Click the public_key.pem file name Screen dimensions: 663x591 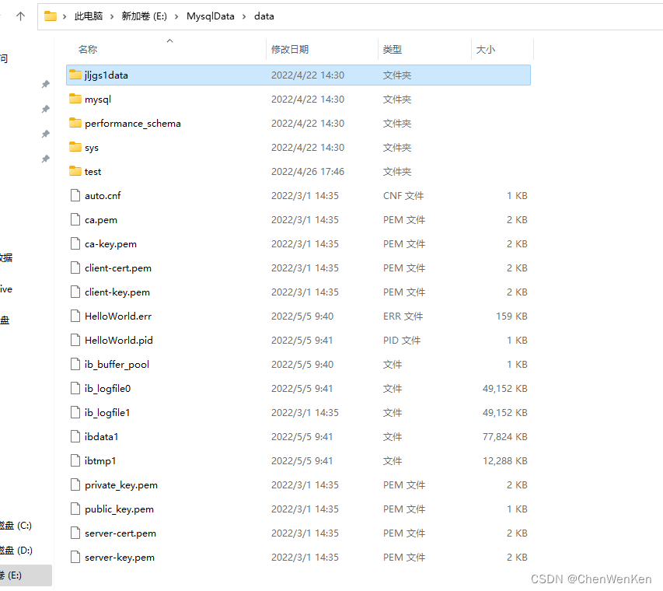click(x=119, y=509)
